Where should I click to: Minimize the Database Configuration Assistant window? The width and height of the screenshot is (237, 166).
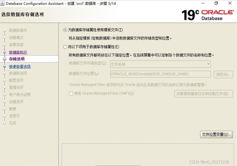pyautogui.click(x=203, y=3)
